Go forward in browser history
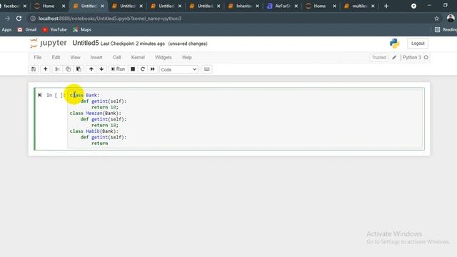This screenshot has width=457, height=257. tap(7, 19)
